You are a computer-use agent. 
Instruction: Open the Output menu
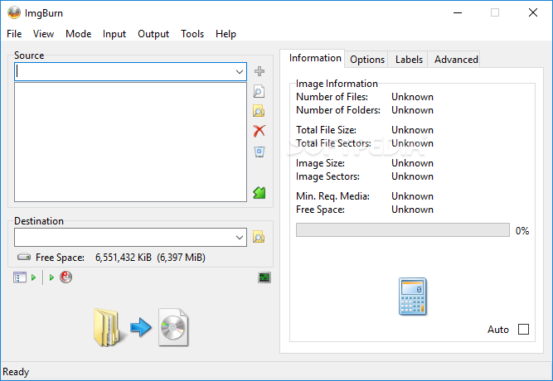[x=153, y=34]
